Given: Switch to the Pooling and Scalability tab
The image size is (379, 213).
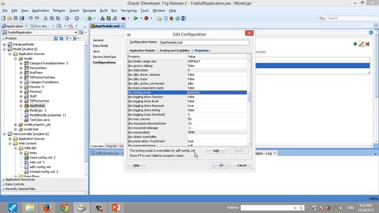Looking at the screenshot, I should [175, 50].
